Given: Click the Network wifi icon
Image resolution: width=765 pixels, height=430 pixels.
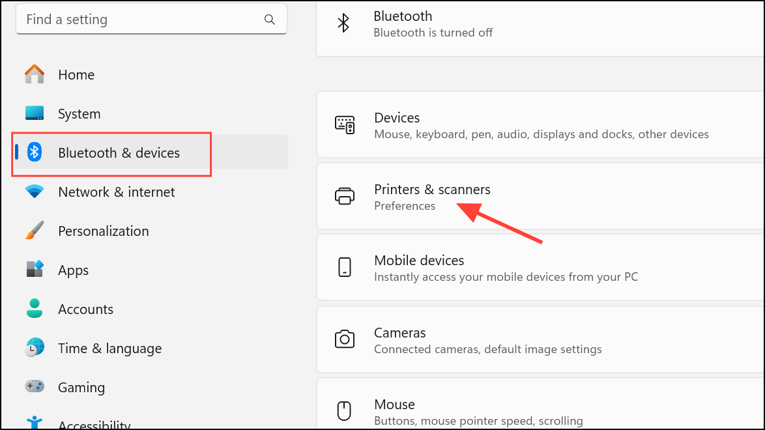Looking at the screenshot, I should pyautogui.click(x=35, y=192).
